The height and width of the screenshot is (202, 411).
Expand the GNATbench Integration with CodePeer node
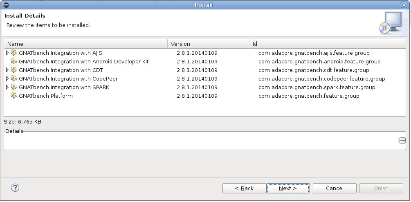7,79
